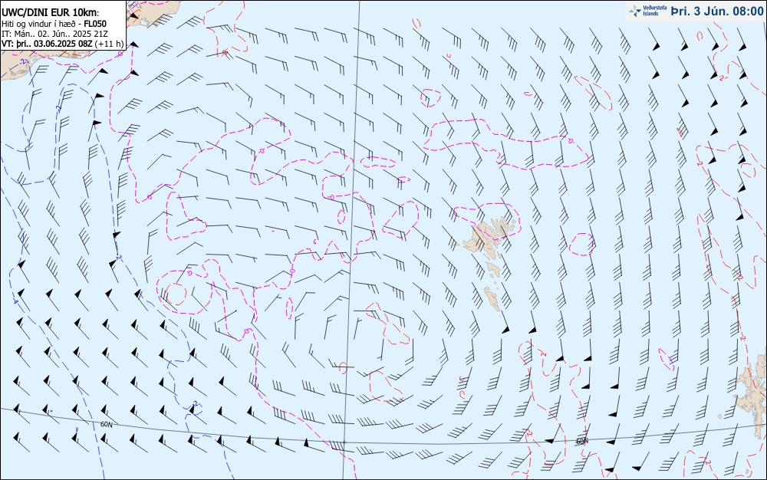This screenshot has height=480, width=767.
Task: Click the 'UWC/DINI EUR 10km:' title text
Action: click(50, 13)
